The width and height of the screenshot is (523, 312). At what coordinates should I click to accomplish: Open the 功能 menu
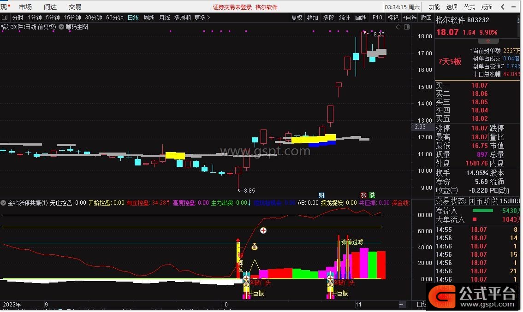pos(434,6)
